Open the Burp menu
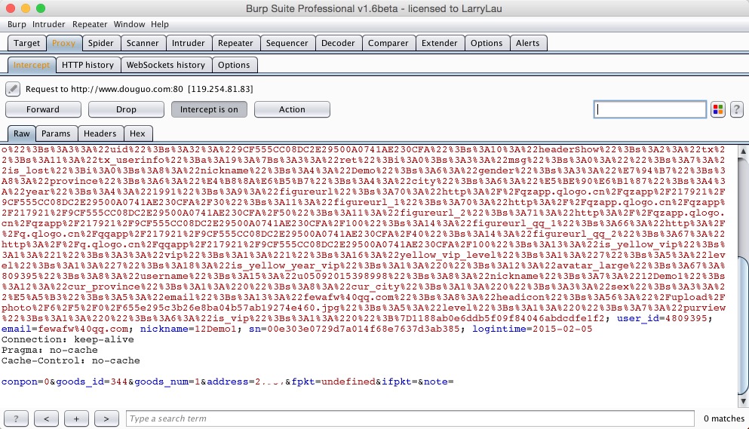749x429 pixels. [17, 24]
